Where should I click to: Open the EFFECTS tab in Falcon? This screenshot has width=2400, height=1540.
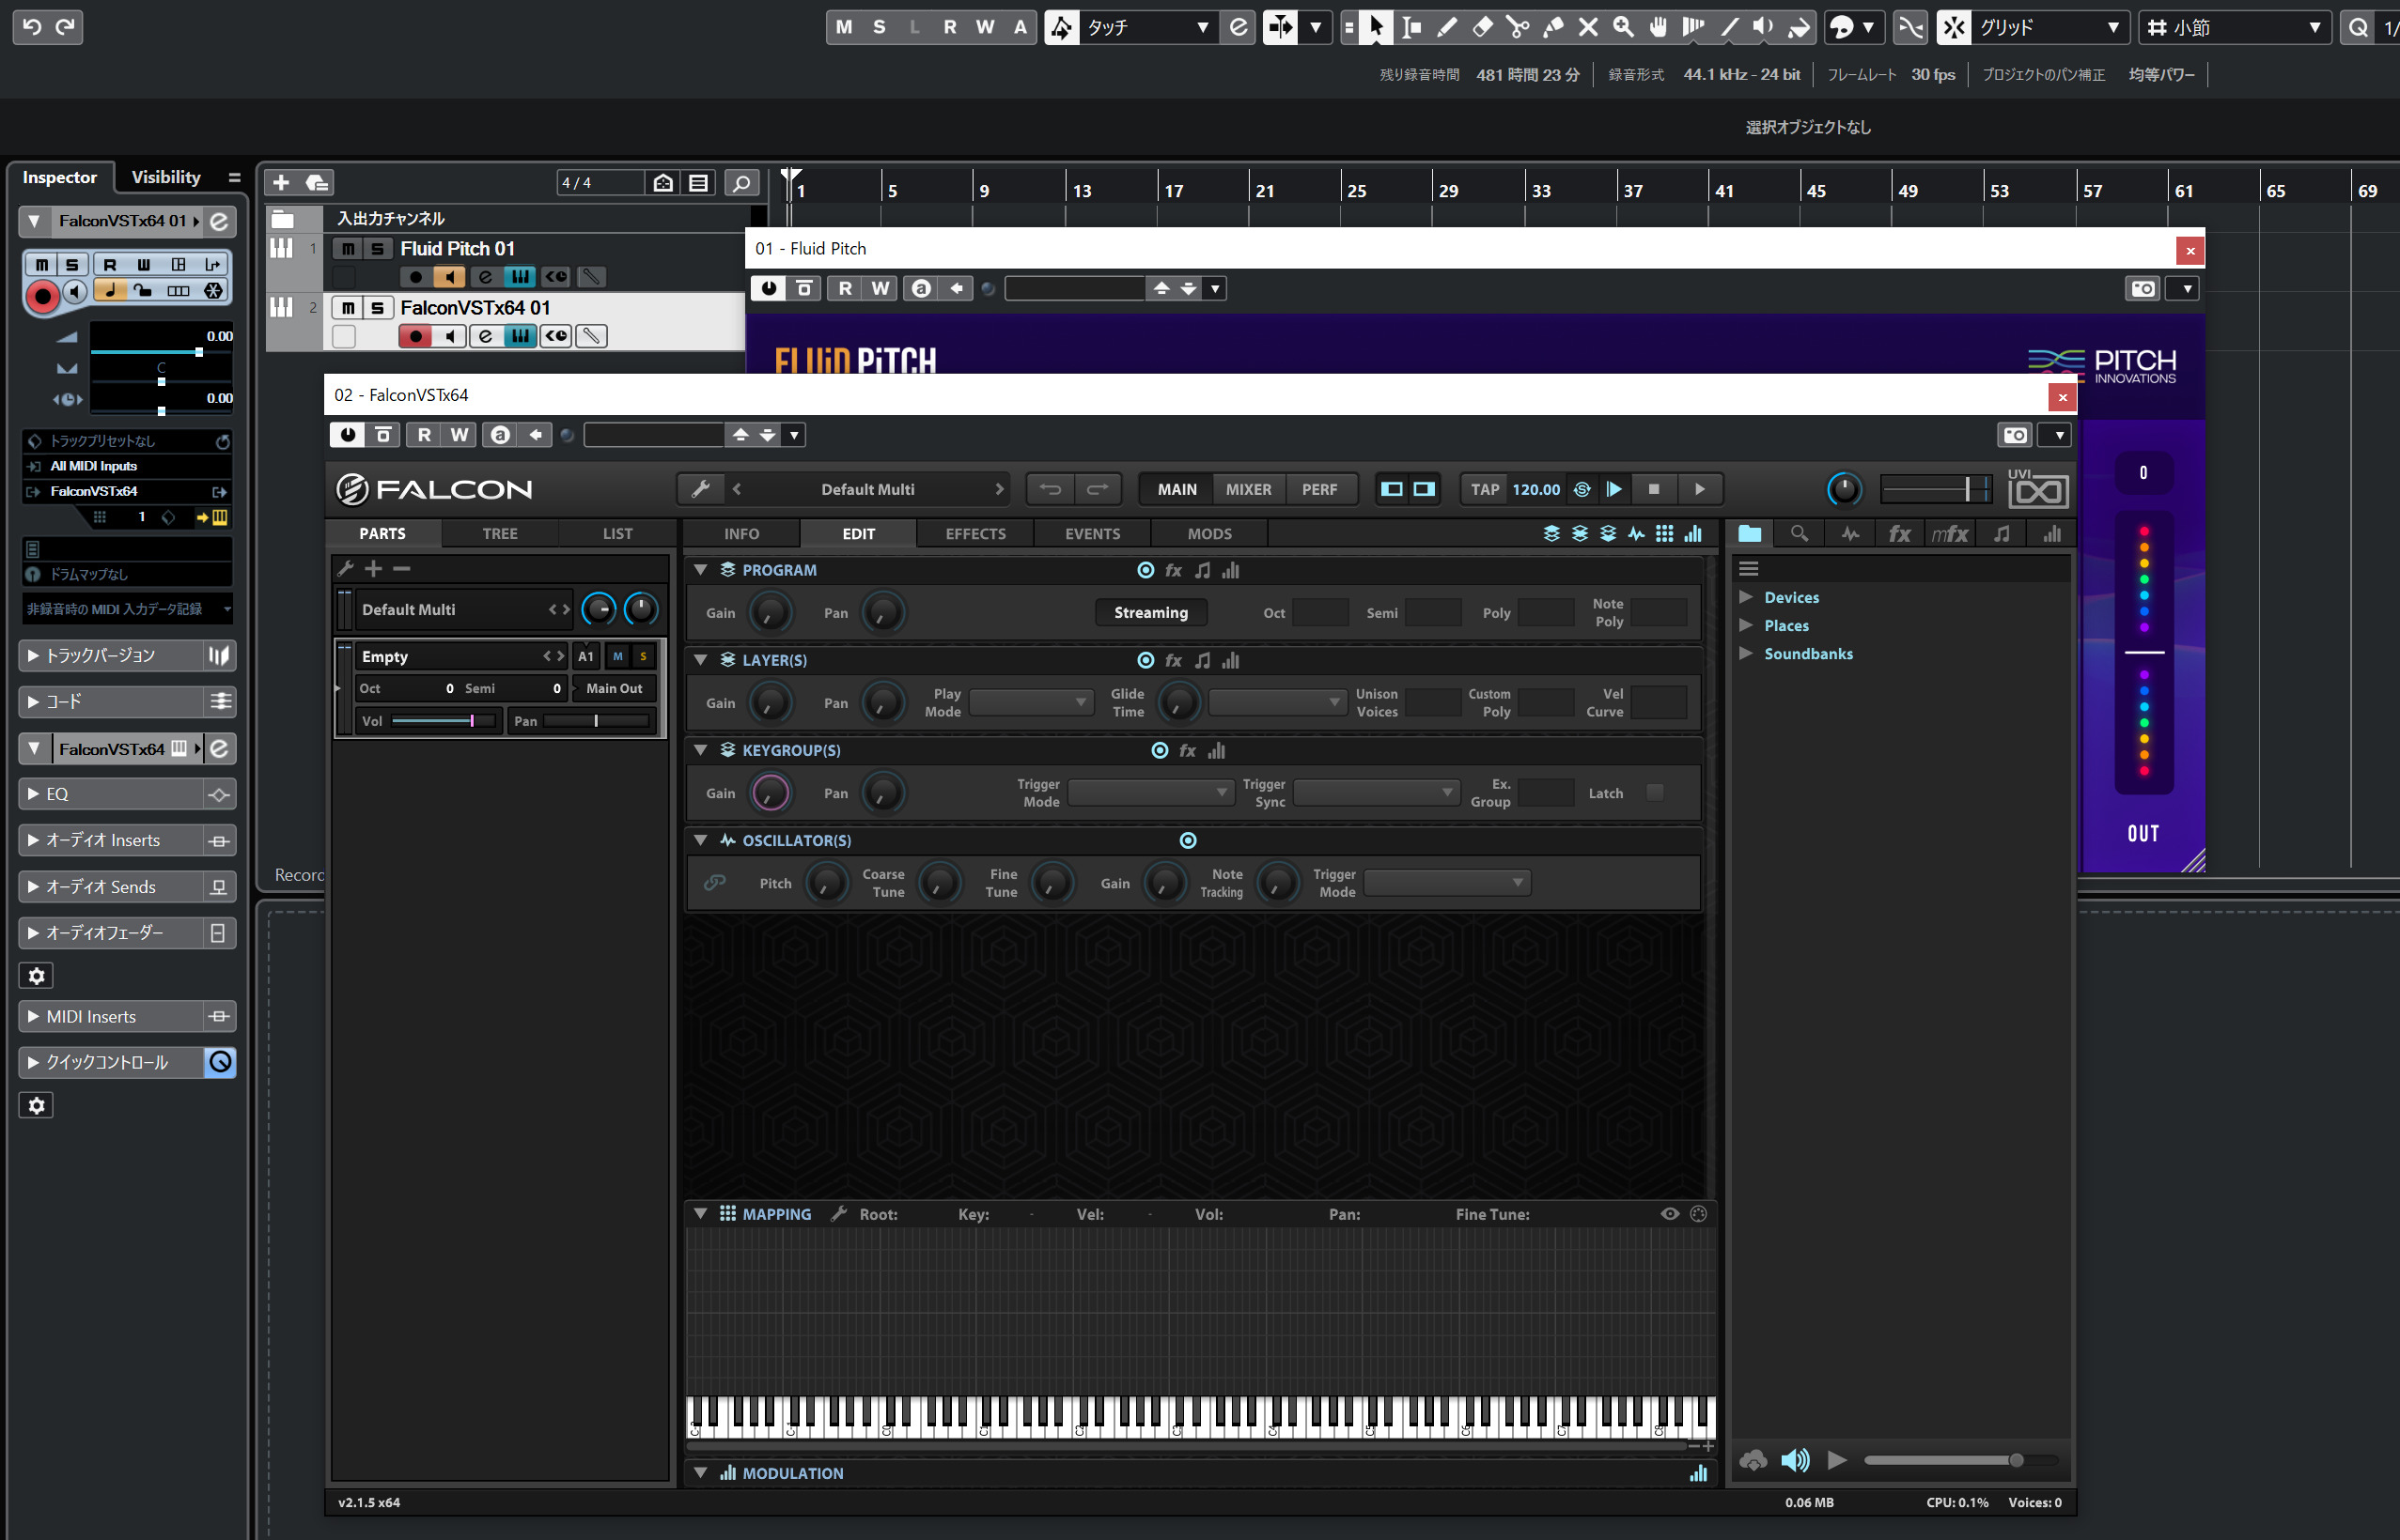pyautogui.click(x=975, y=534)
